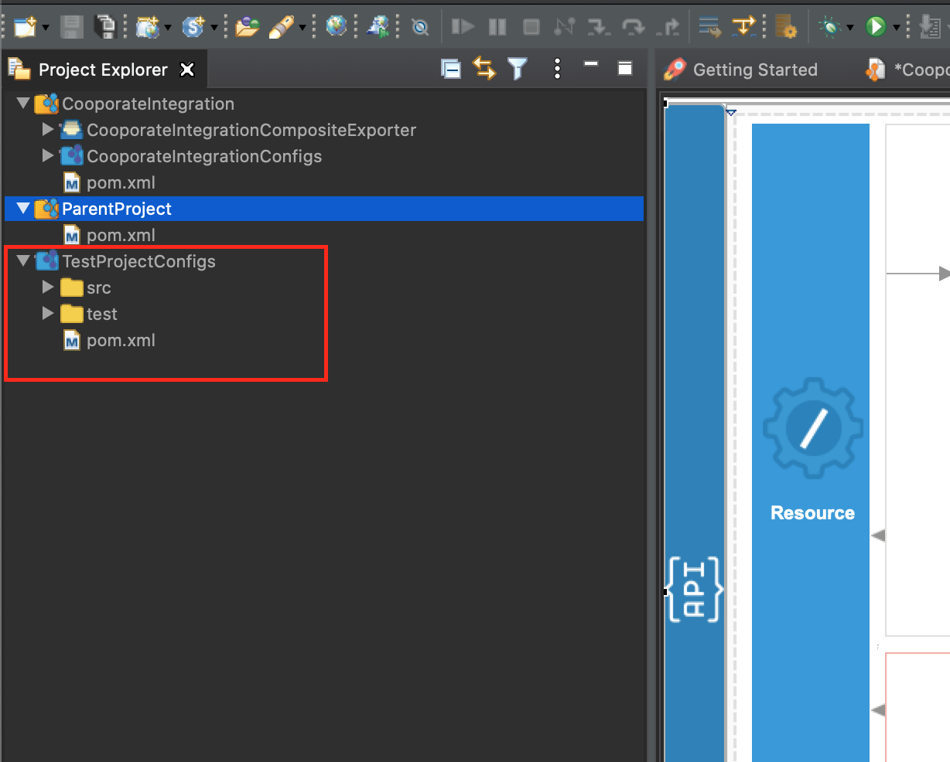The width and height of the screenshot is (950, 762).
Task: Click the Step Return icon
Action: [x=668, y=27]
